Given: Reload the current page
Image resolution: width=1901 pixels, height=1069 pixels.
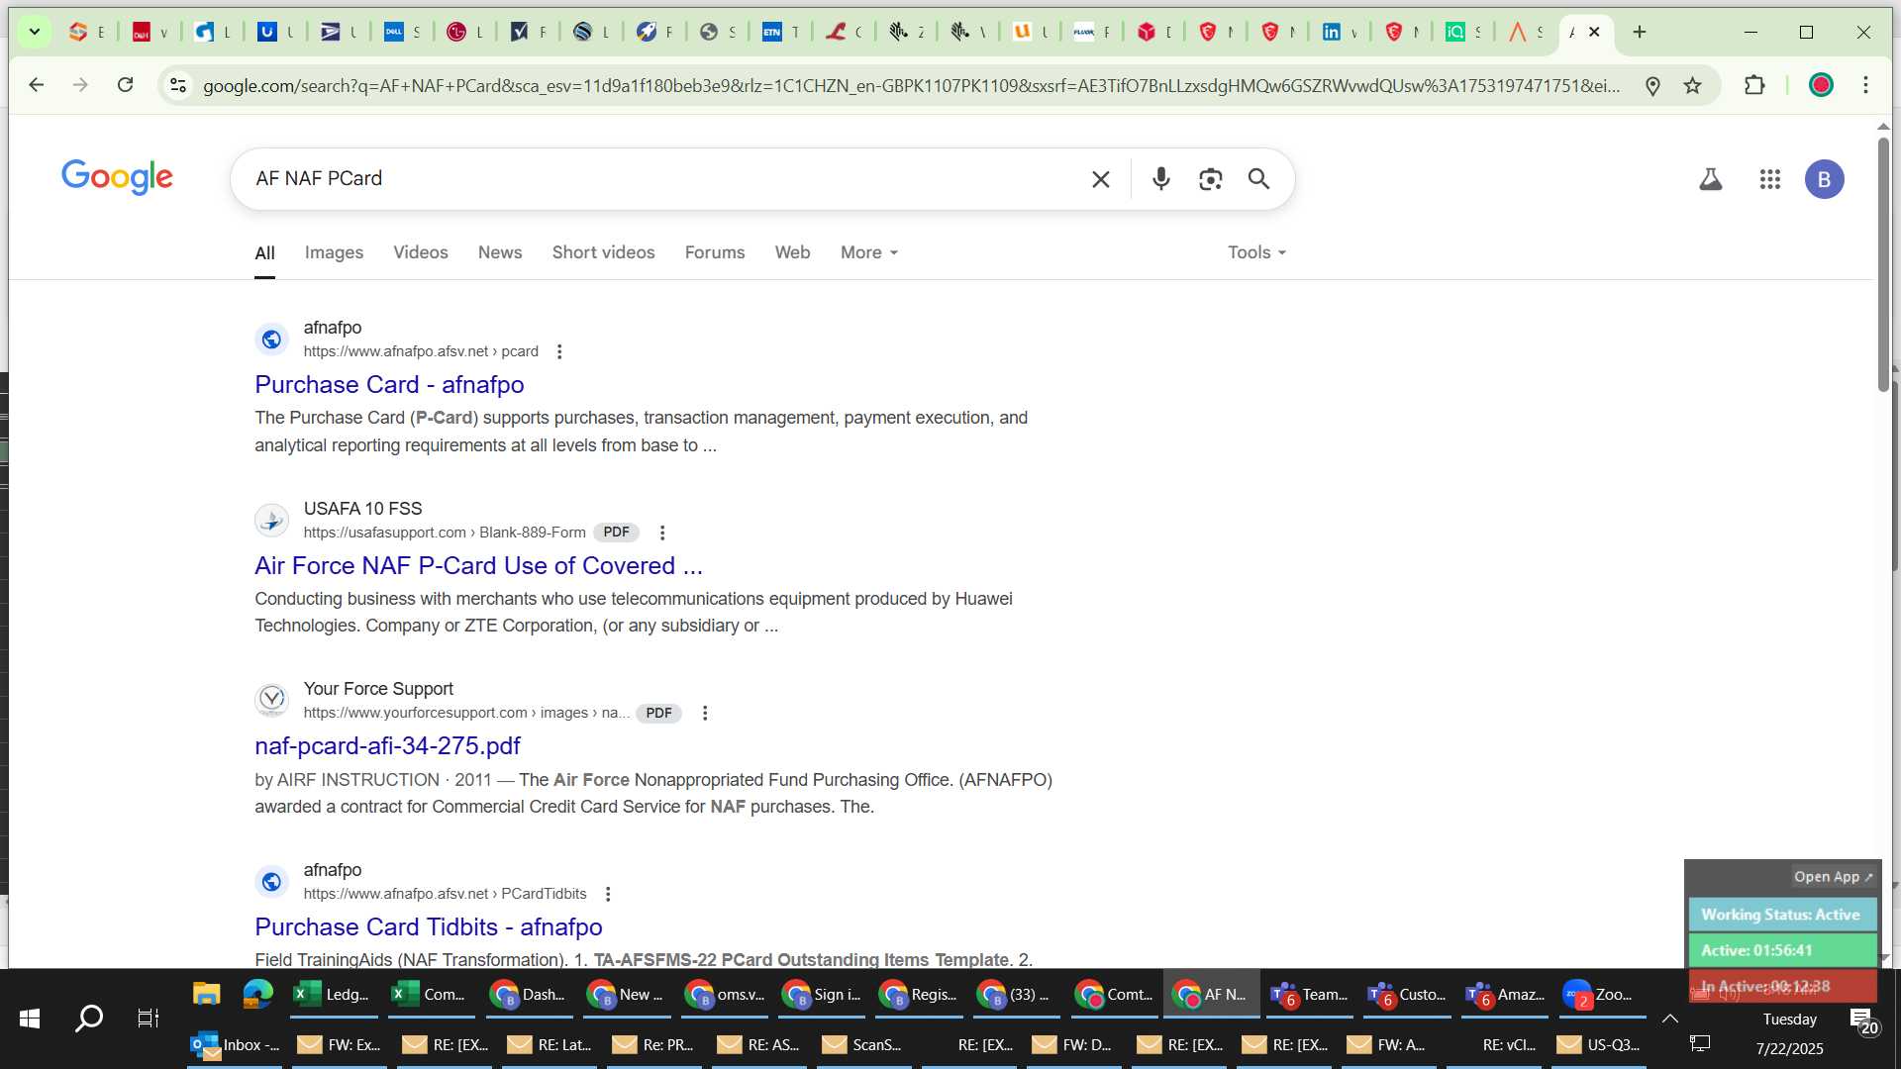Looking at the screenshot, I should point(125,85).
